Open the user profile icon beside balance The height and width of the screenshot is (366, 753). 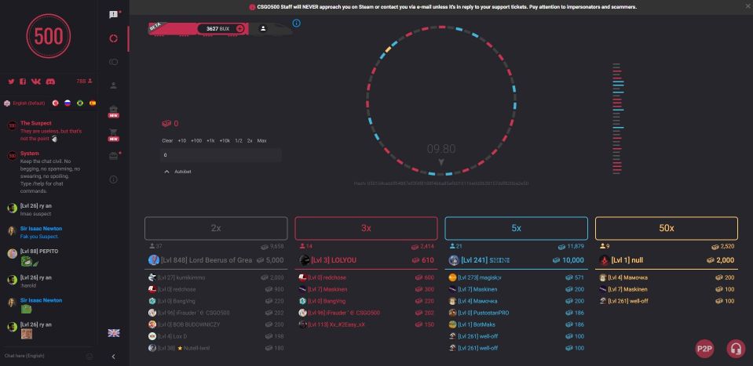click(263, 28)
